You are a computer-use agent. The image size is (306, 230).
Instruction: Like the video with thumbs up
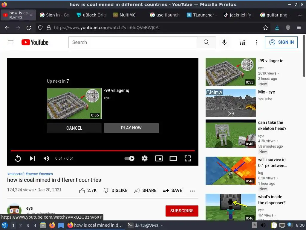tap(88, 190)
